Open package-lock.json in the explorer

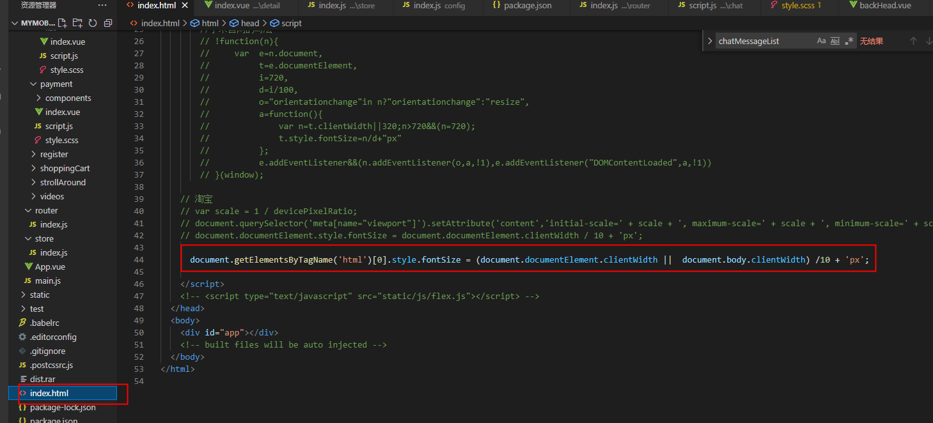[x=63, y=408]
